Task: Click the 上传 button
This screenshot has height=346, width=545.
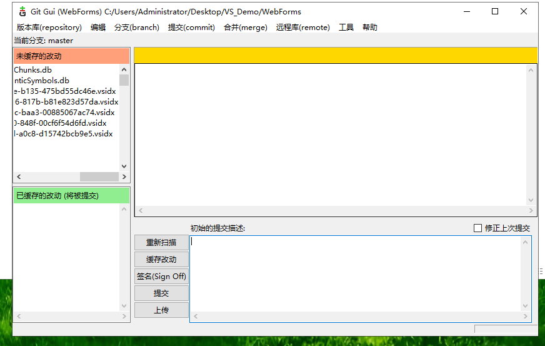Action: coord(161,310)
